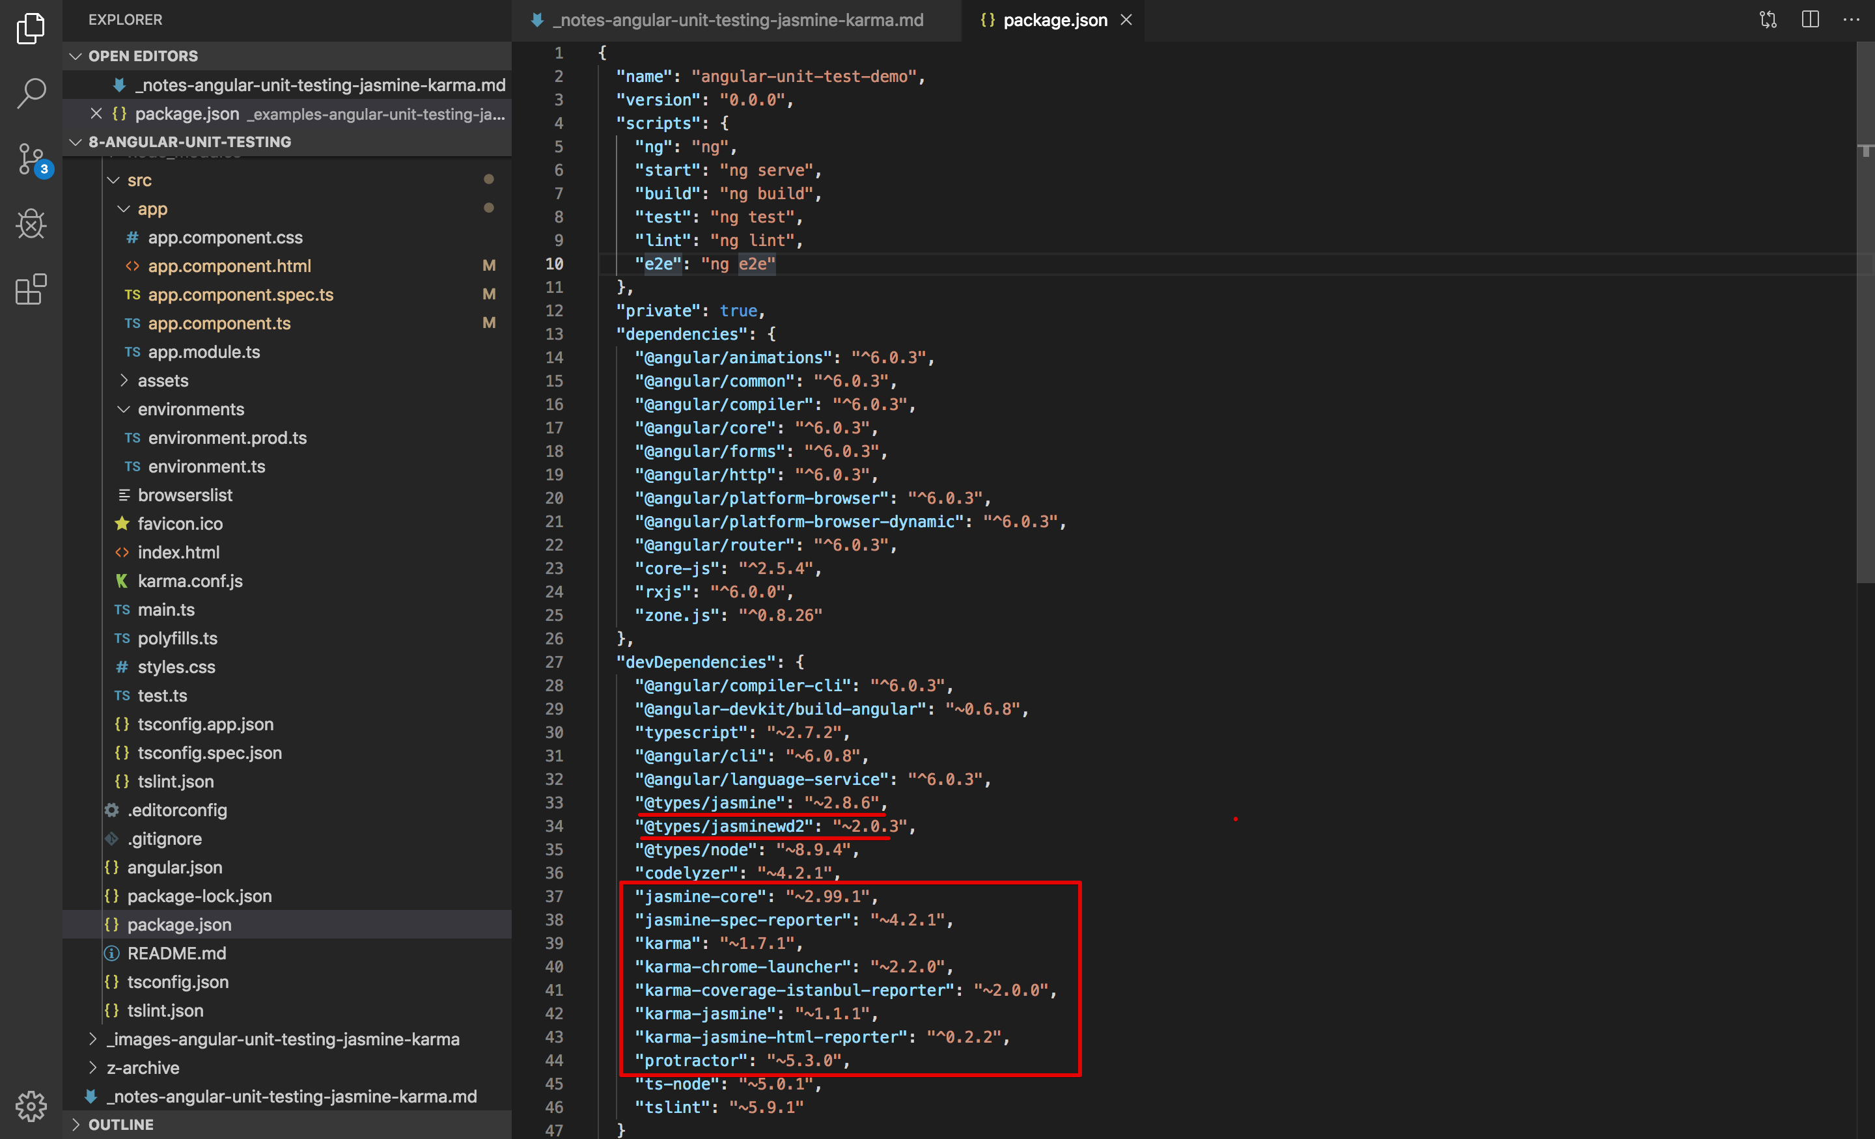Image resolution: width=1875 pixels, height=1139 pixels.
Task: Open the Search view icon
Action: (31, 93)
